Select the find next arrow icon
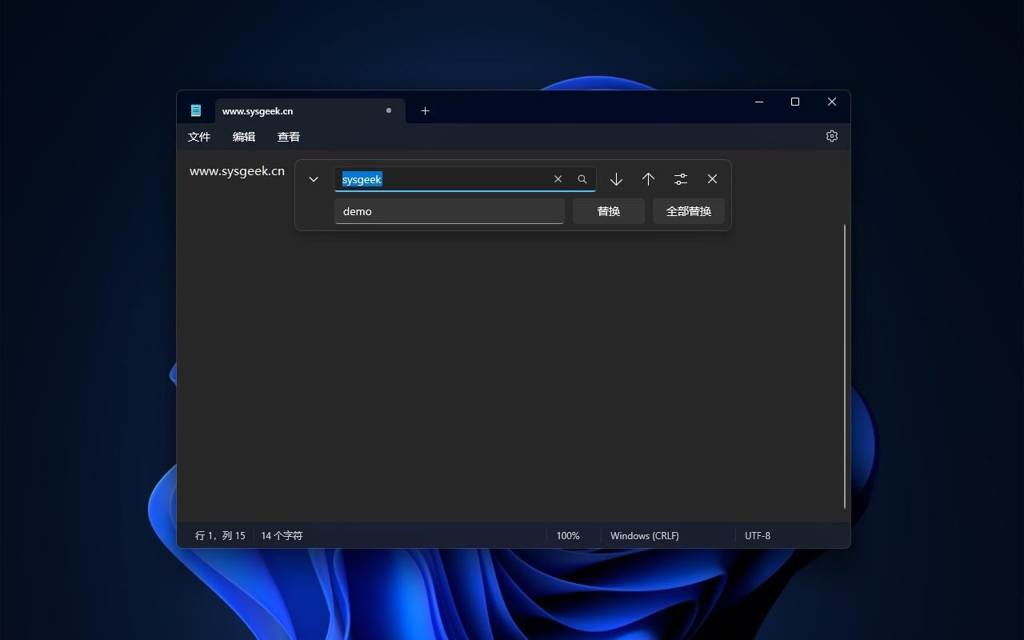The width and height of the screenshot is (1024, 640). click(x=616, y=179)
